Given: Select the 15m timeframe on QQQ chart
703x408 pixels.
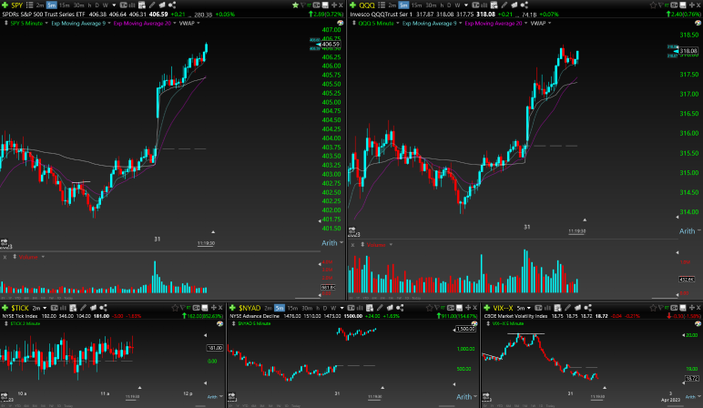Looking at the screenshot, I should (x=416, y=5).
